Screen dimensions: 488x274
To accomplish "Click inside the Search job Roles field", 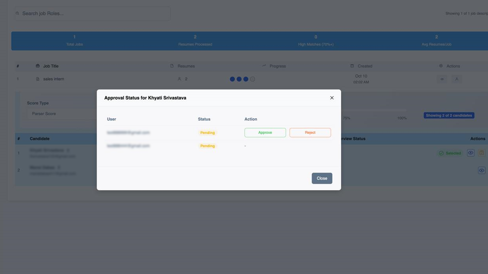I will click(x=91, y=13).
